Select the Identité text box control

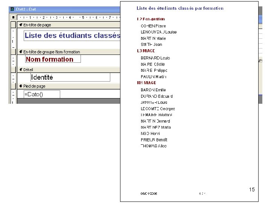click(70, 77)
